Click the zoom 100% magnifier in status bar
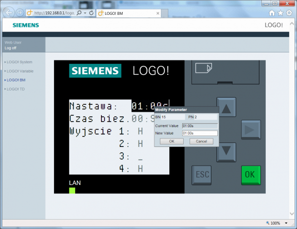 pos(268,223)
